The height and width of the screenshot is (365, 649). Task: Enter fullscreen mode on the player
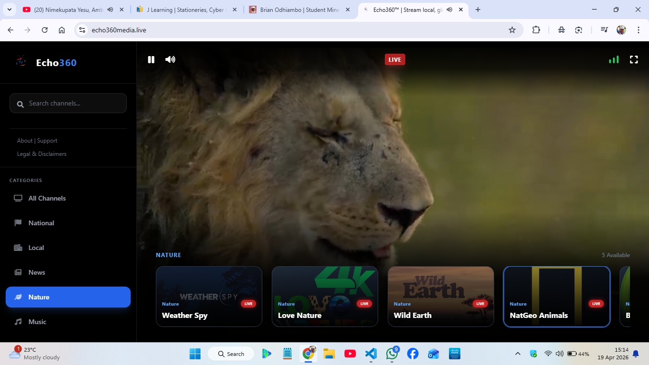634,59
